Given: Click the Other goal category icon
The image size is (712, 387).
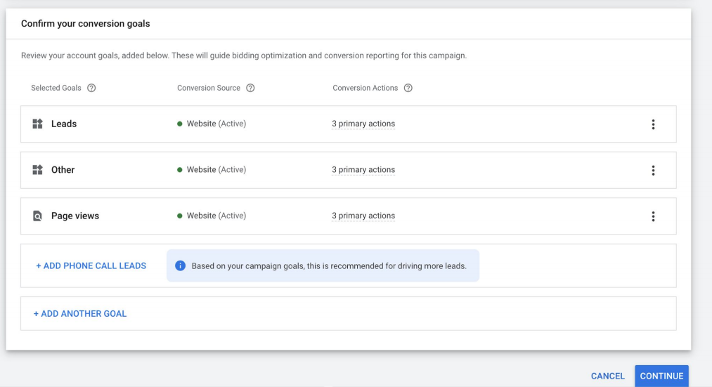Looking at the screenshot, I should coord(38,170).
